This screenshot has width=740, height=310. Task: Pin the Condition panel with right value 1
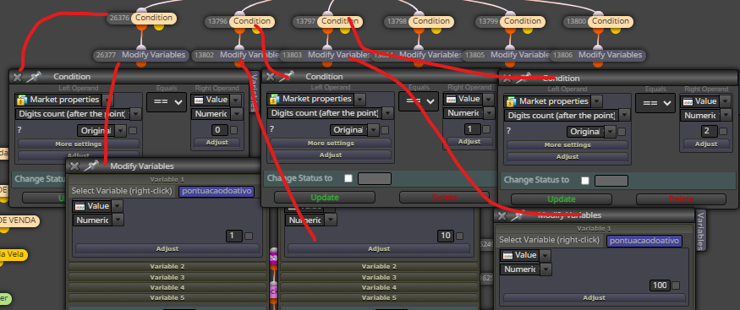(x=286, y=76)
